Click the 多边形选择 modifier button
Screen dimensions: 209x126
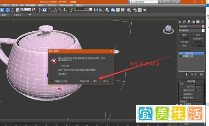coord(198,39)
